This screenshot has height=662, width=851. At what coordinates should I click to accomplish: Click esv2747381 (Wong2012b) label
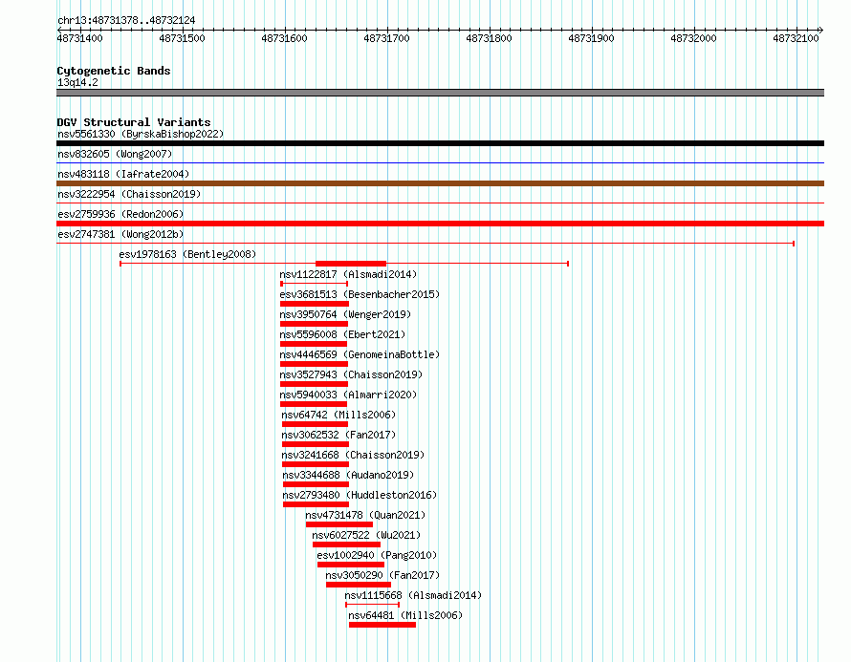tap(120, 234)
